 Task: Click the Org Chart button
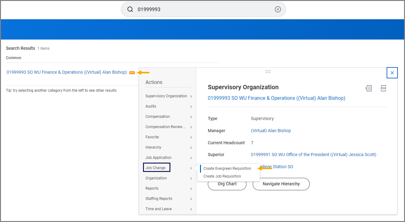(227, 184)
